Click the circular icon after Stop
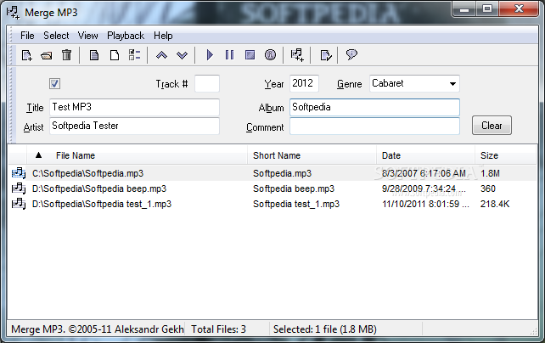Image resolution: width=545 pixels, height=343 pixels. [x=270, y=55]
